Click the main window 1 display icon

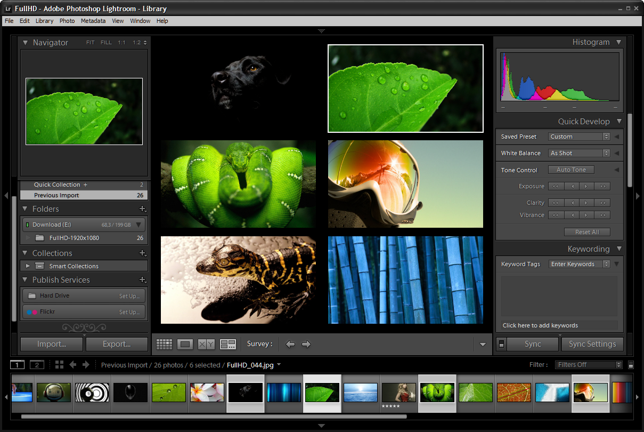[x=18, y=365]
